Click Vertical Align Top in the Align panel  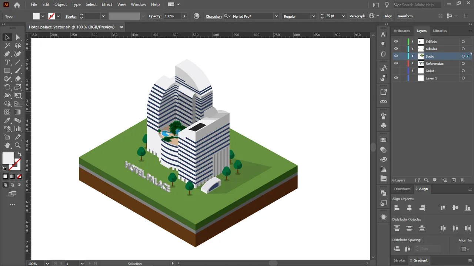tap(443, 208)
